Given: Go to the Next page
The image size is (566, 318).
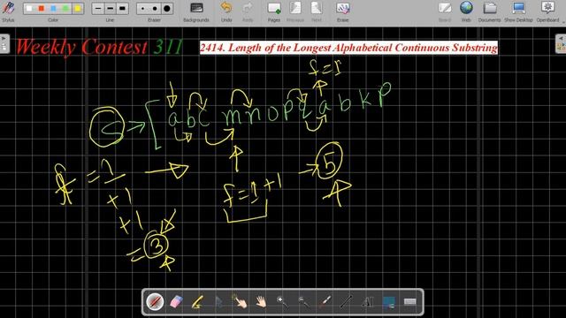Looking at the screenshot, I should (317, 11).
